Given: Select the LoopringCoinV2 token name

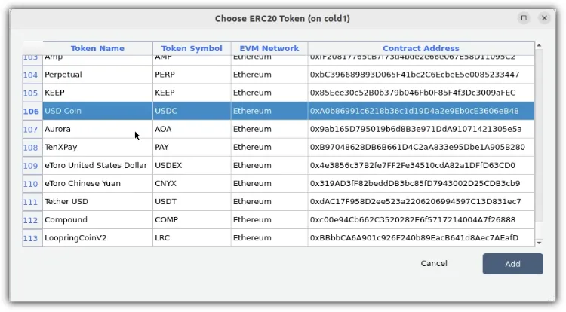Looking at the screenshot, I should tap(97, 238).
